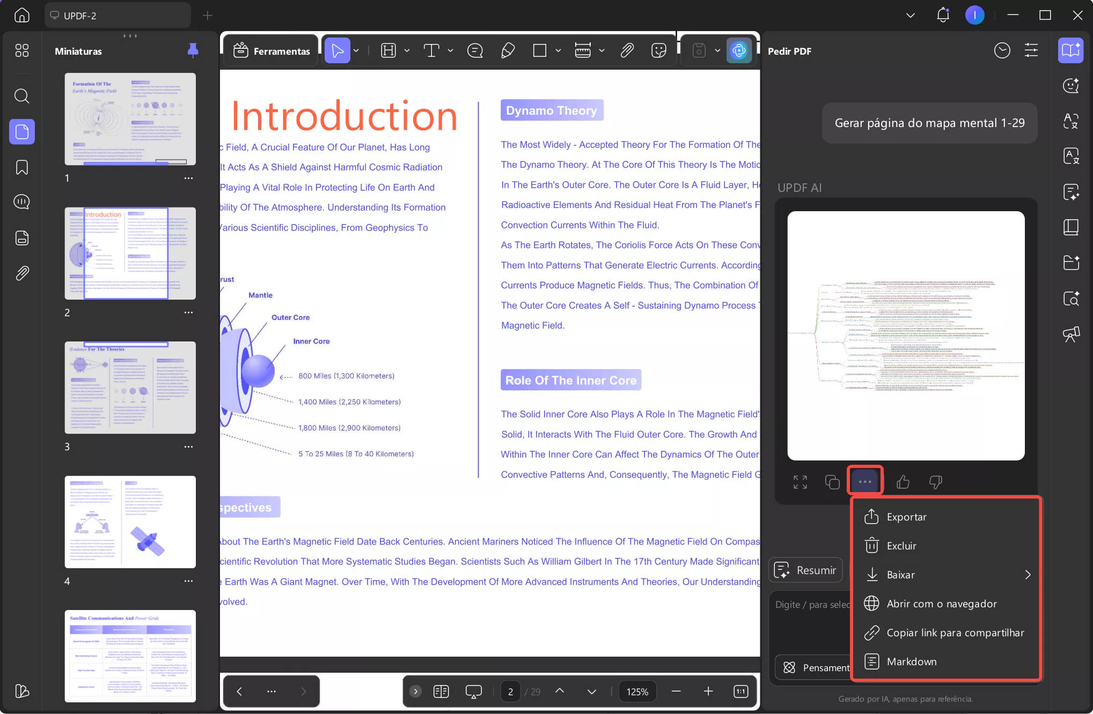The width and height of the screenshot is (1093, 714).
Task: Select the rectangle shape tool
Action: (x=540, y=50)
